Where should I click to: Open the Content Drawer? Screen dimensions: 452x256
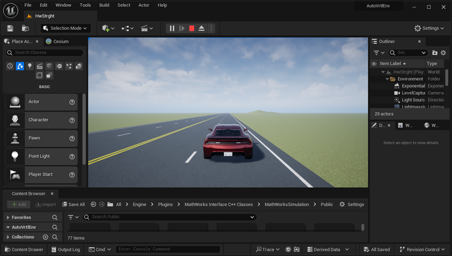click(x=24, y=249)
